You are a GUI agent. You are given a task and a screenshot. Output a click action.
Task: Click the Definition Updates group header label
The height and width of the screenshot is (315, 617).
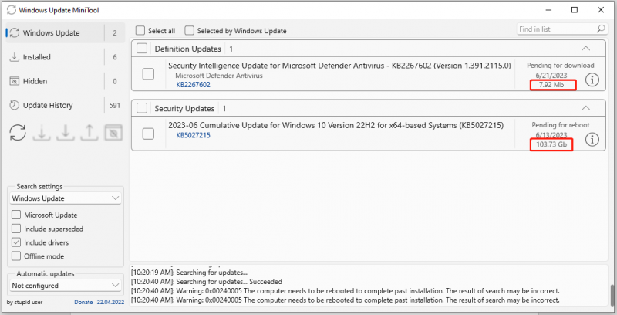187,49
